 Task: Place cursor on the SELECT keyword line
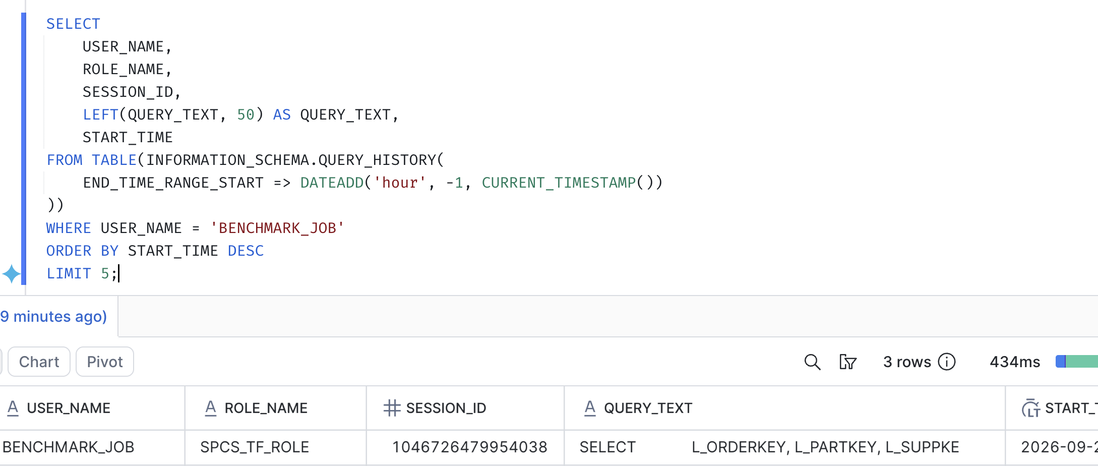73,24
